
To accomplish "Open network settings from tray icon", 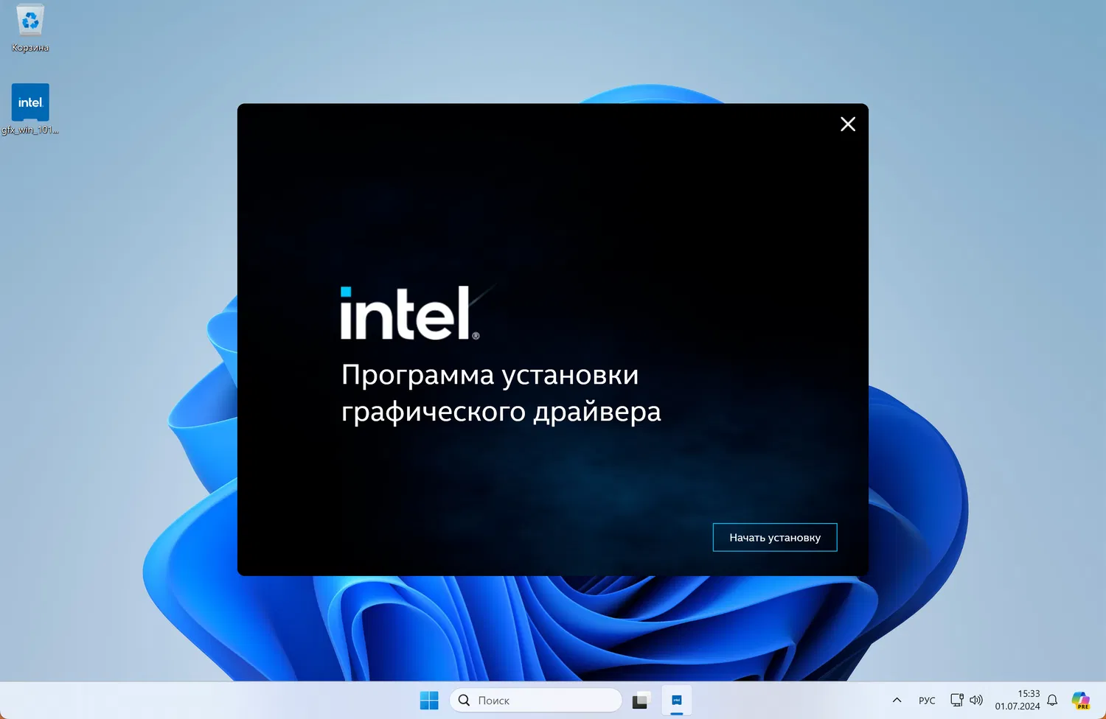I will pyautogui.click(x=956, y=700).
